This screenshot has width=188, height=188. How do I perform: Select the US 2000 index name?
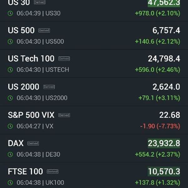coord(23,87)
